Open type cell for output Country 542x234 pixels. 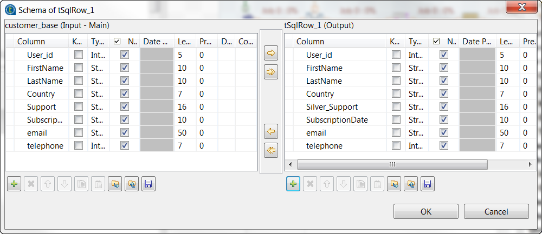click(x=417, y=93)
